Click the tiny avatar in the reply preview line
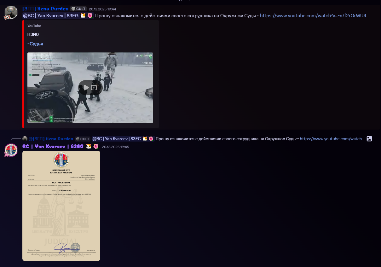The image size is (381, 267). (25, 139)
